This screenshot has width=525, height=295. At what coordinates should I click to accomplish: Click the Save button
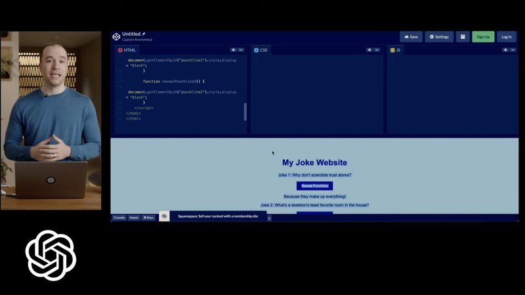tap(411, 37)
